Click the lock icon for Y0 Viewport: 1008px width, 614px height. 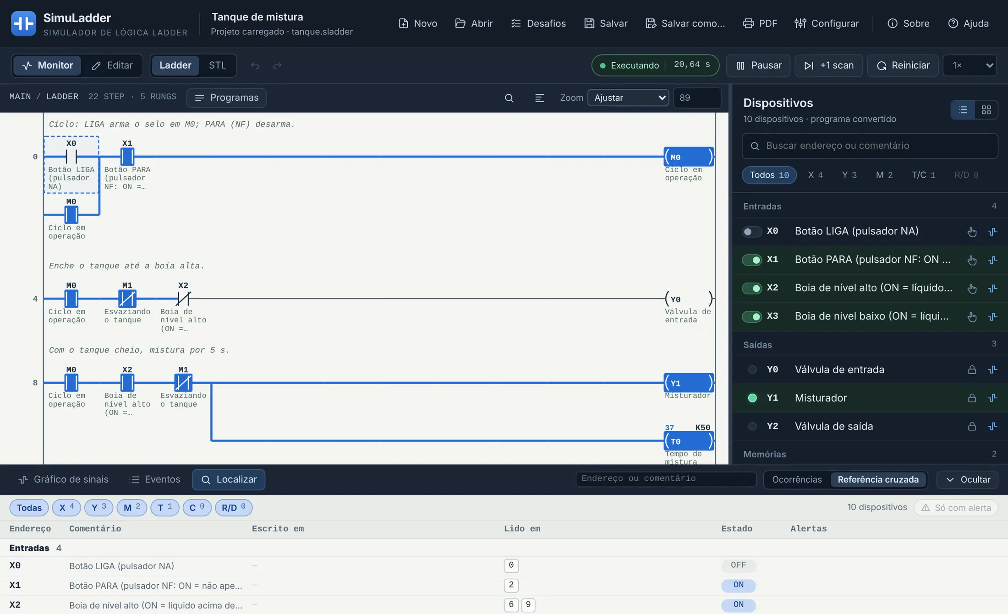[x=972, y=370]
